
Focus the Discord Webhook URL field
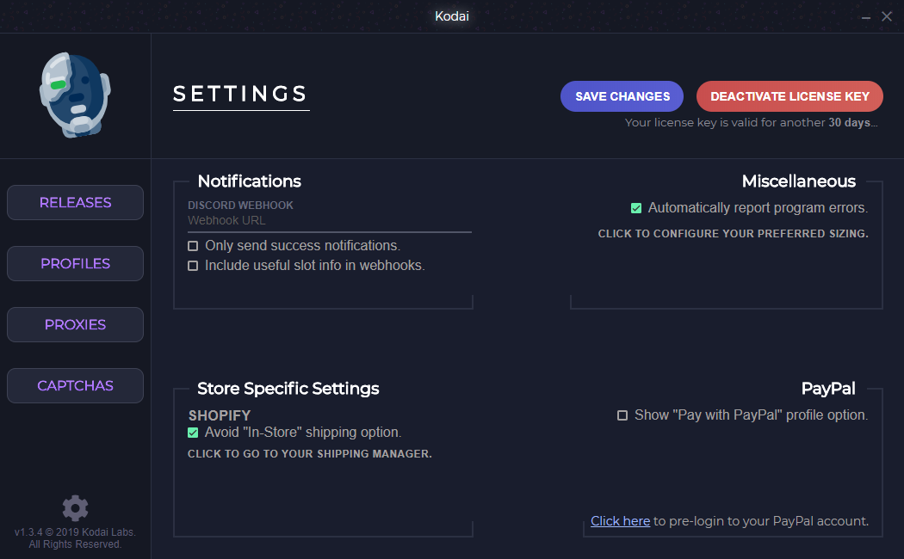329,221
